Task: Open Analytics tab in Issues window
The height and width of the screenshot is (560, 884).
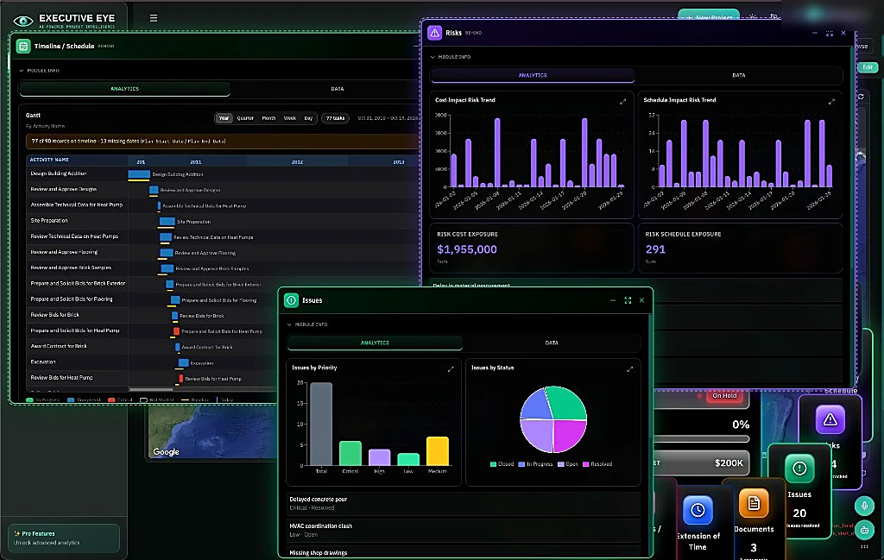Action: (x=375, y=343)
